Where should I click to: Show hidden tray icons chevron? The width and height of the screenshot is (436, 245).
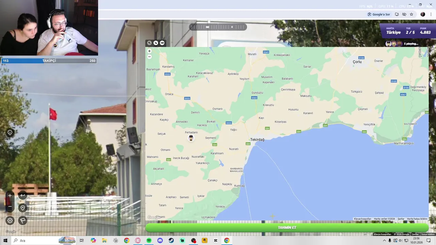[385, 241]
